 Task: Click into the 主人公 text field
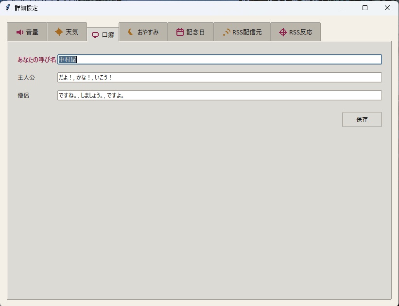220,78
